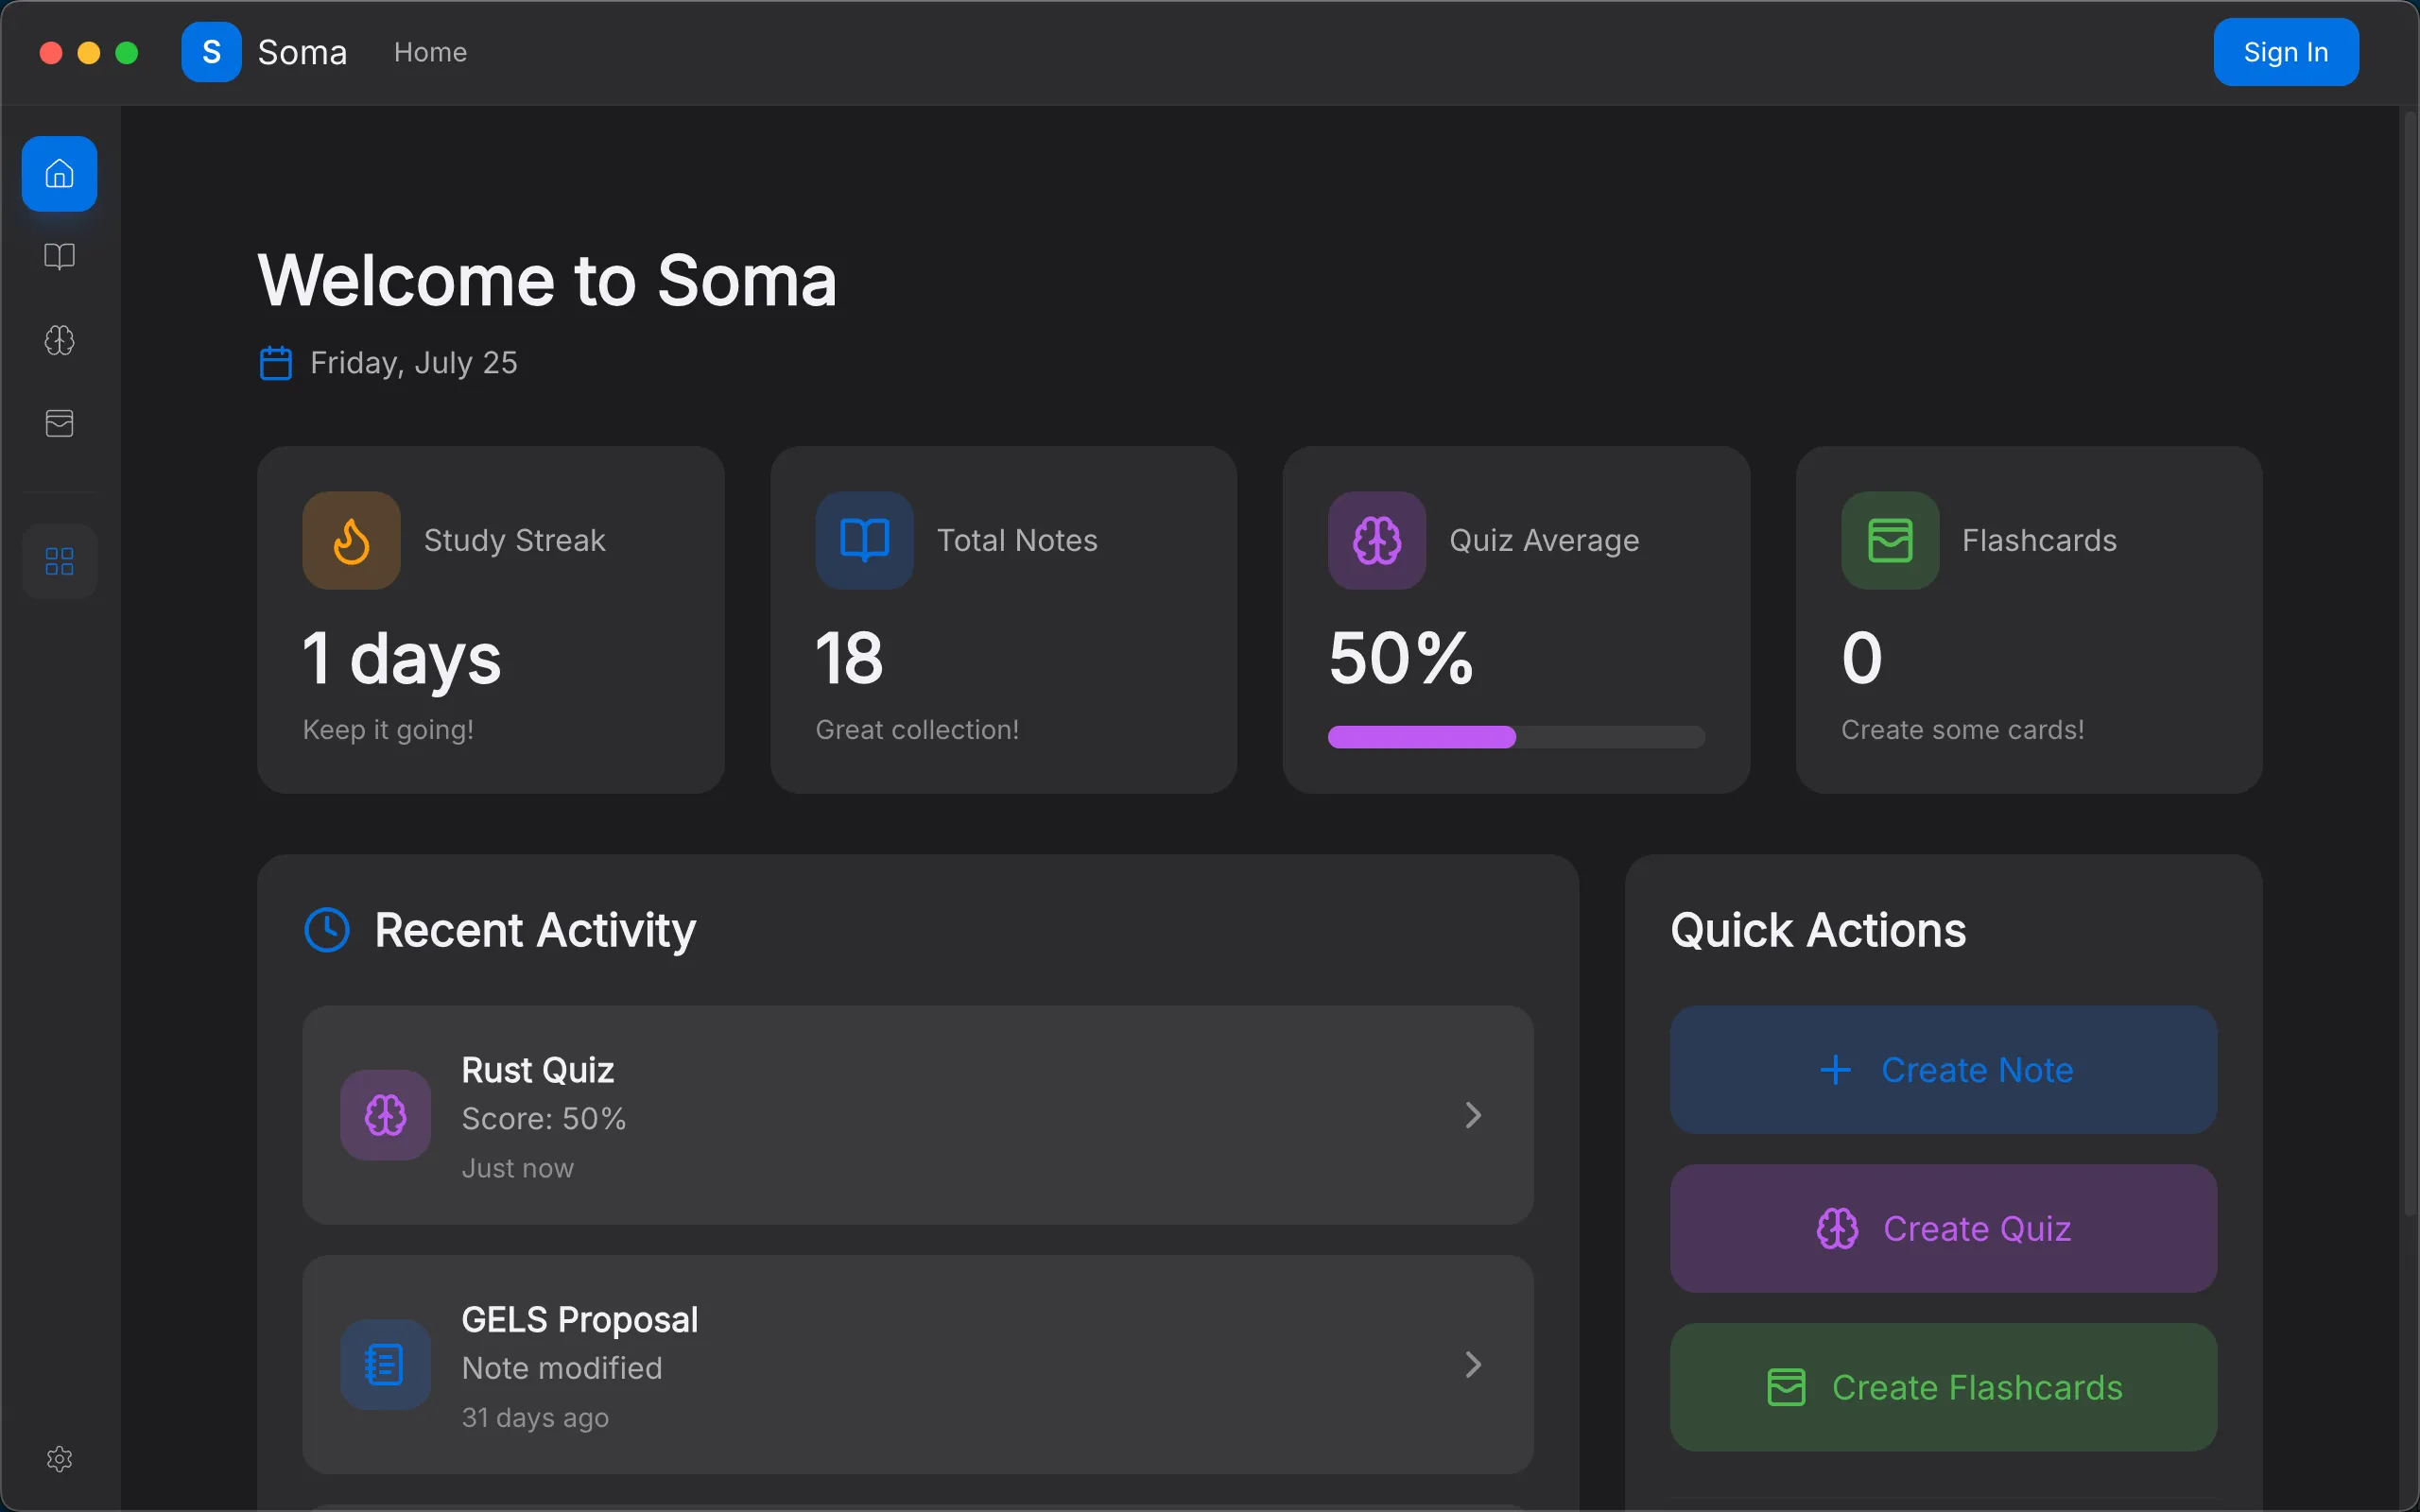Click the 'Score: 50%' text

pyautogui.click(x=544, y=1119)
